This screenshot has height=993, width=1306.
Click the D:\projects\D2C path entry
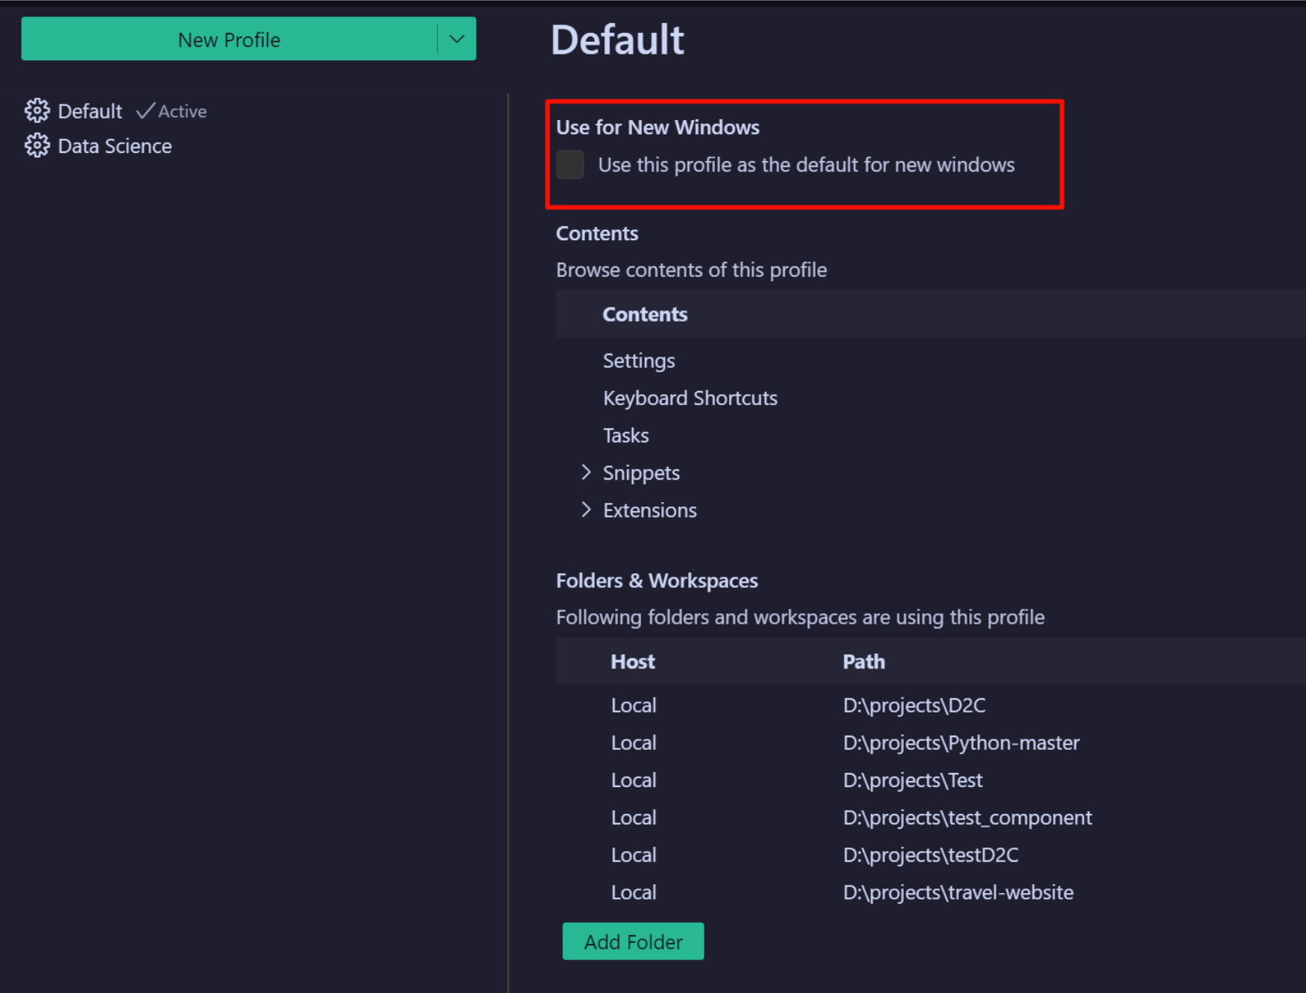pos(913,705)
